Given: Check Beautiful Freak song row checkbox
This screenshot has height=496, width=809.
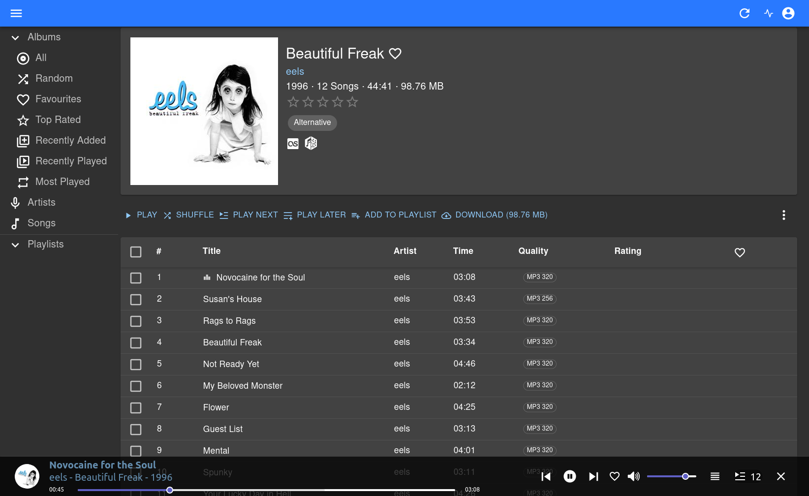Looking at the screenshot, I should 136,343.
